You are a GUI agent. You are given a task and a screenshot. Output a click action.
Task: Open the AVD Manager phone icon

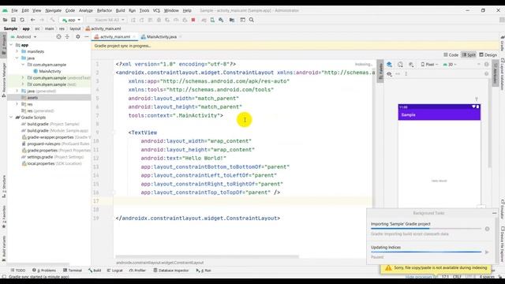click(212, 20)
